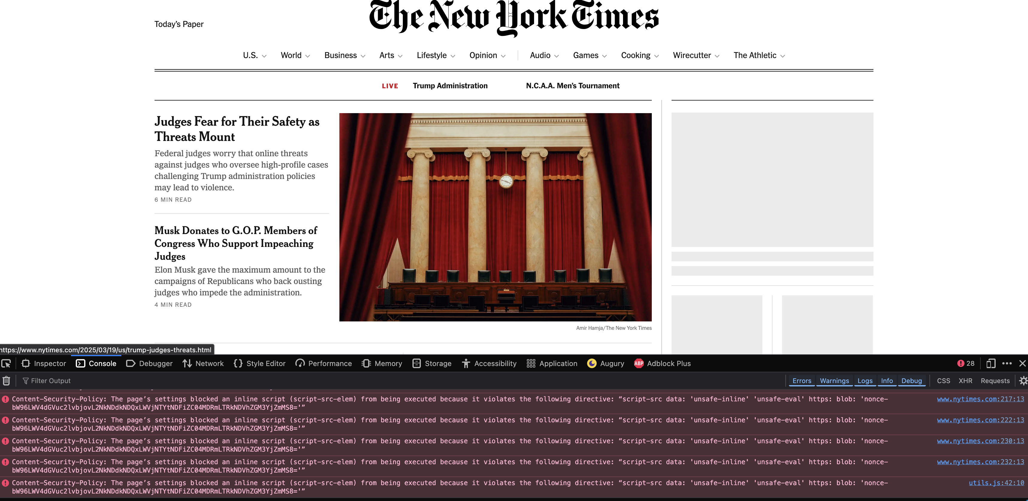1028x501 pixels.
Task: Toggle responsive design mode icon
Action: [x=991, y=363]
